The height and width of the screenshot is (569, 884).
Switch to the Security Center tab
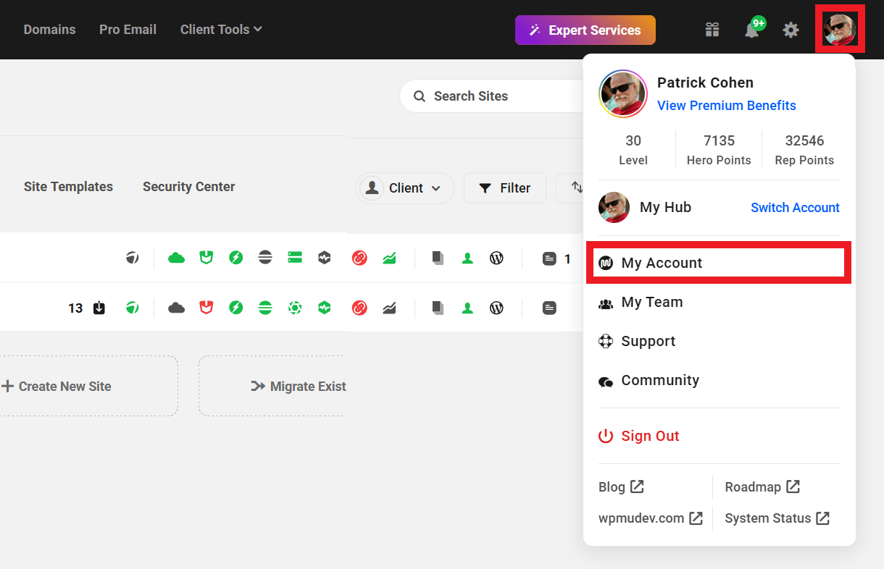pyautogui.click(x=188, y=187)
